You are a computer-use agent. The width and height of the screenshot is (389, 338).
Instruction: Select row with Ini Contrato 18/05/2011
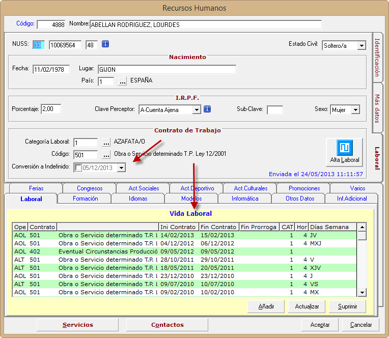185,268
